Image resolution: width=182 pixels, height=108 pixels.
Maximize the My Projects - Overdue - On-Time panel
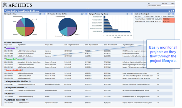tap(86, 14)
